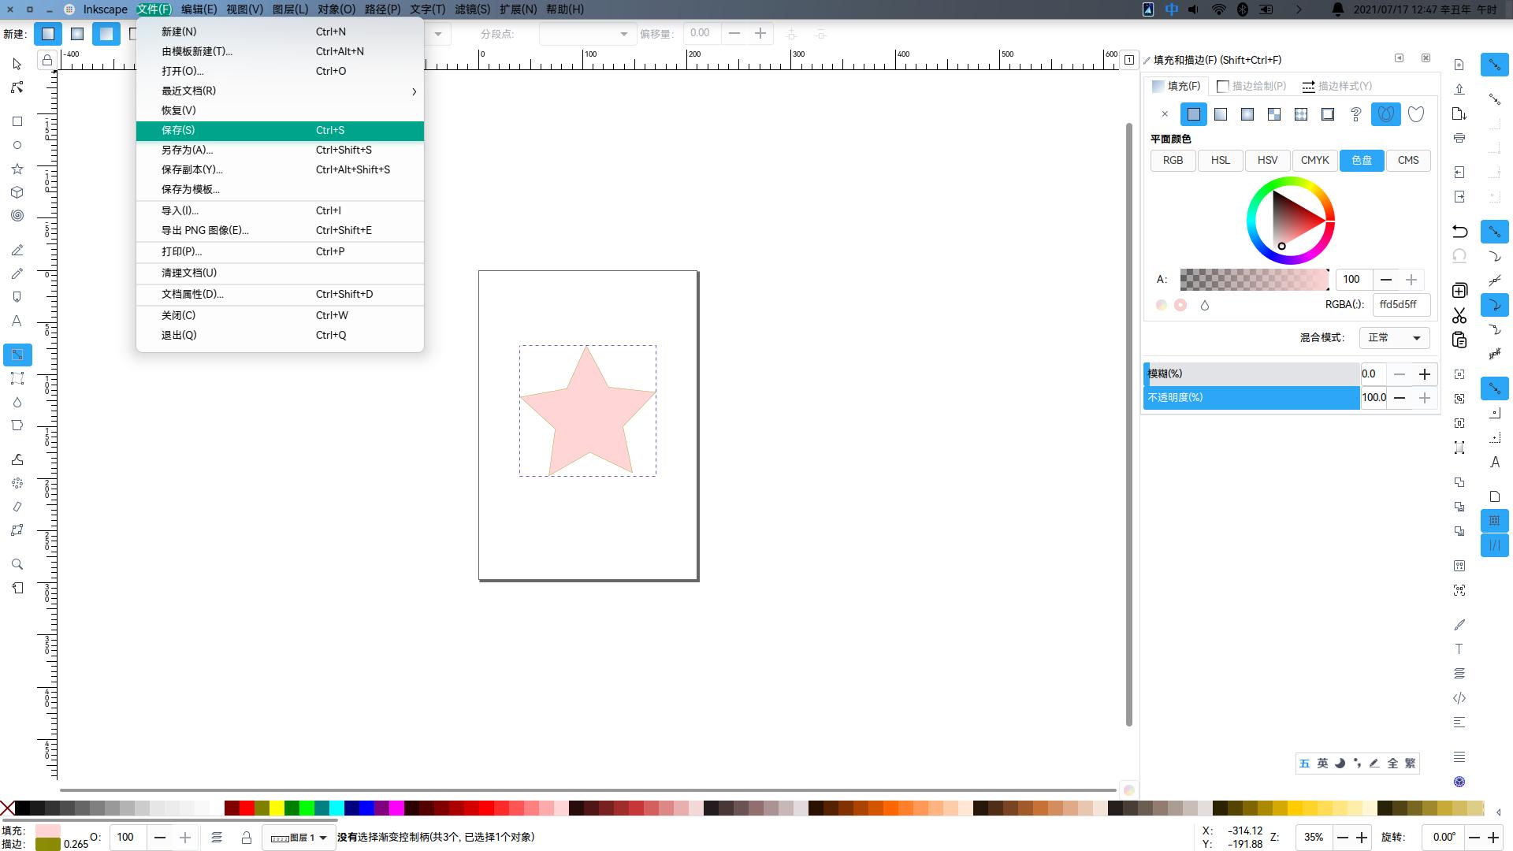Set fill to none with X
The image size is (1513, 851).
coord(1165,114)
